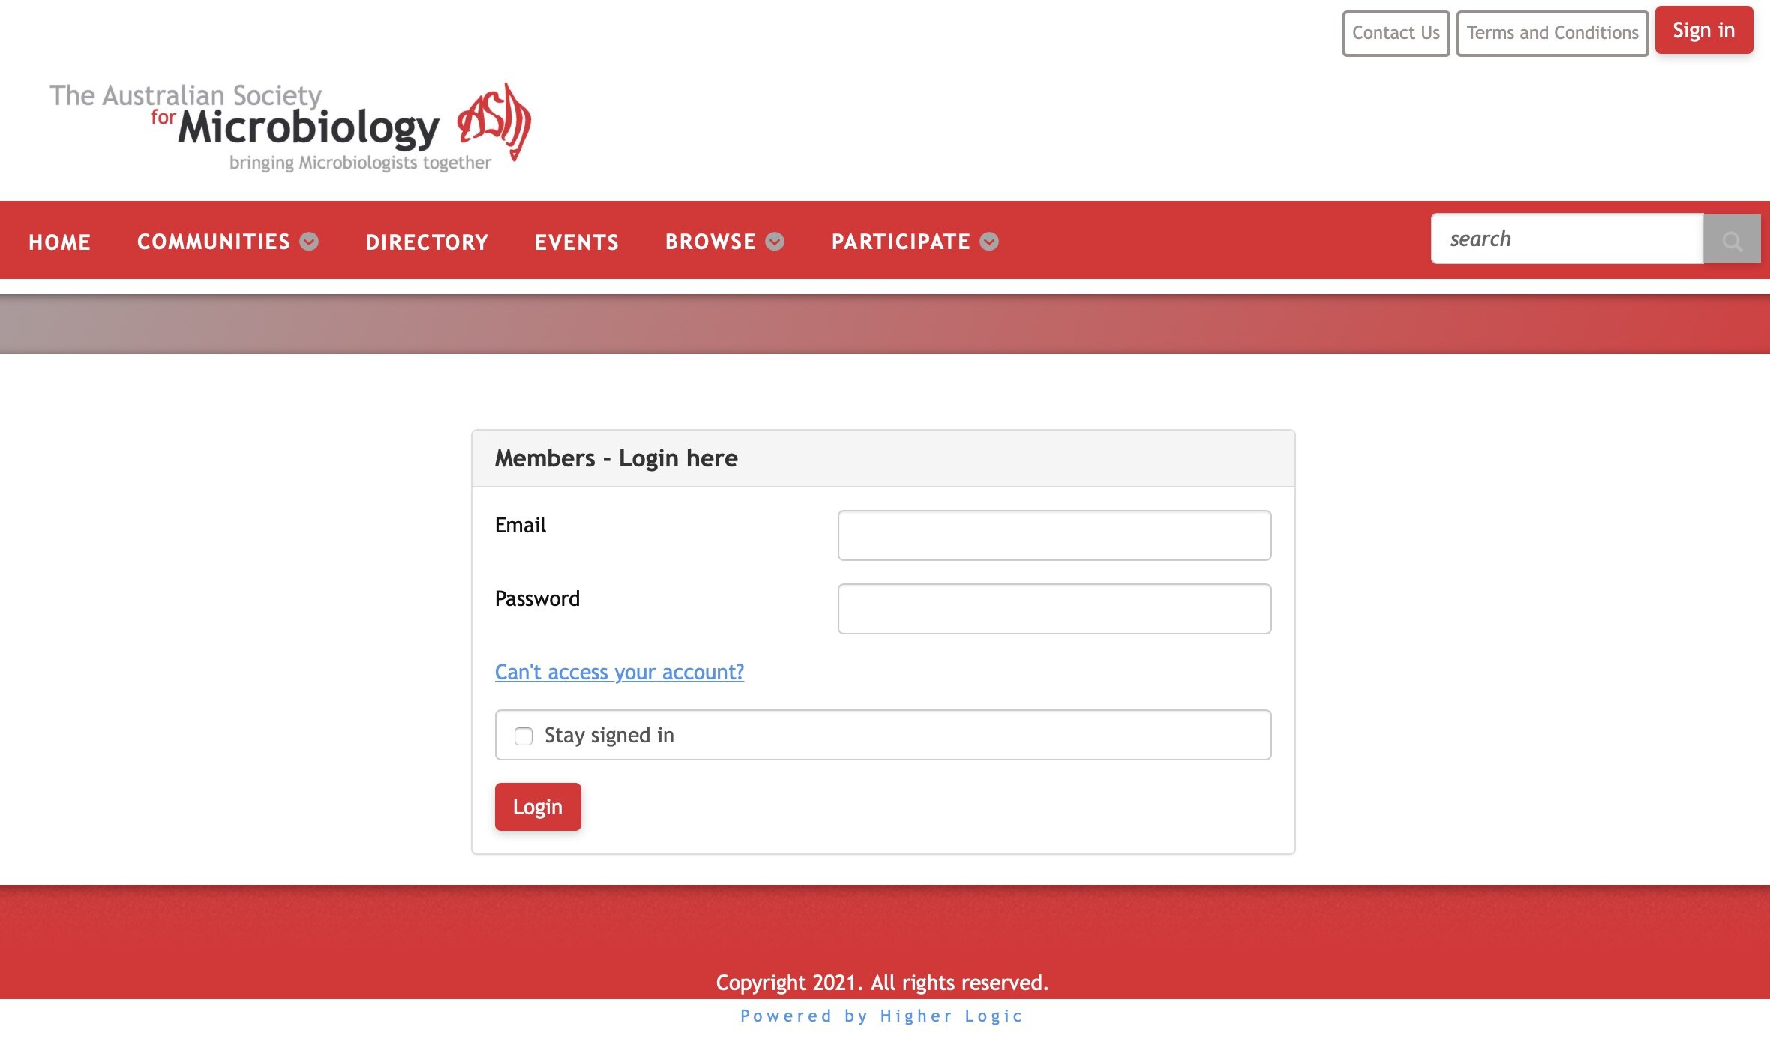Viewport: 1770px width, 1050px height.
Task: Click the Email input field
Action: click(x=1054, y=535)
